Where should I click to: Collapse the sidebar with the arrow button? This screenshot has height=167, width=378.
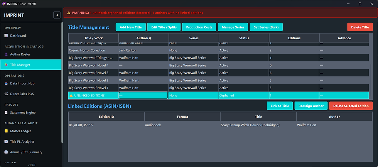(x=57, y=15)
